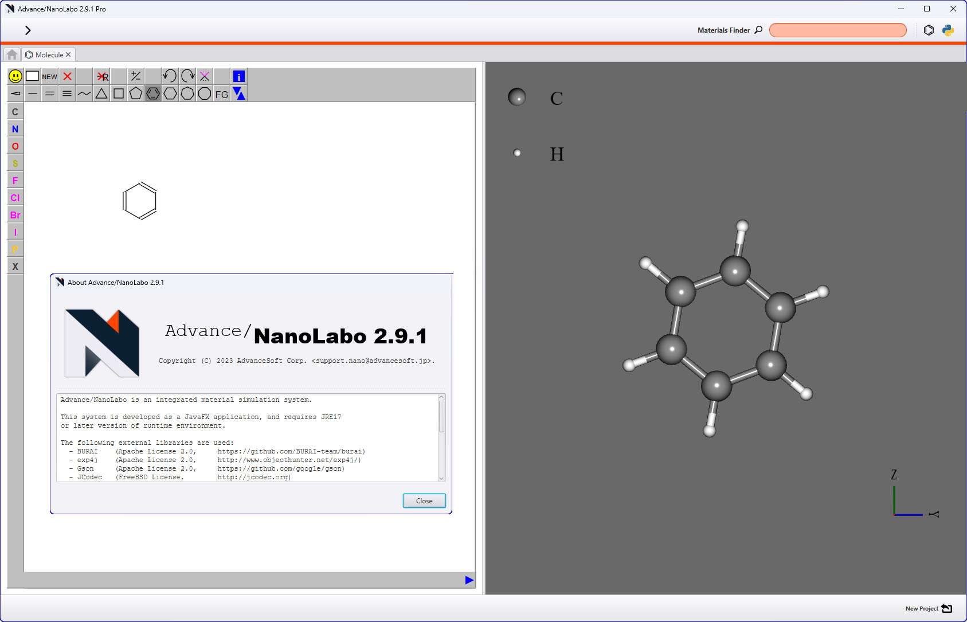The height and width of the screenshot is (622, 967).
Task: Click the blue info icon in the toolbar
Action: (x=239, y=76)
